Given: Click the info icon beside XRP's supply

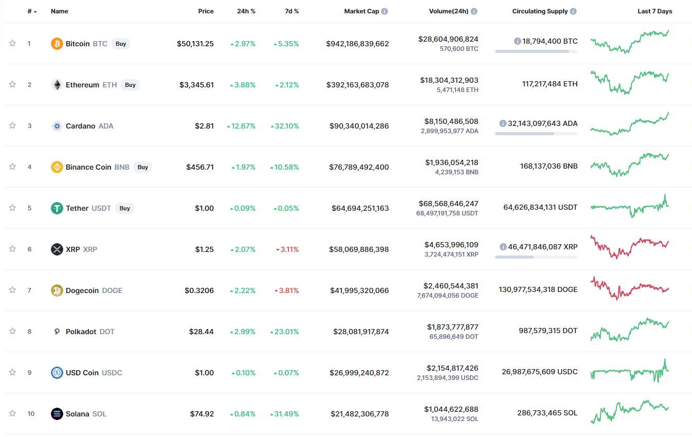Looking at the screenshot, I should click(x=503, y=247).
